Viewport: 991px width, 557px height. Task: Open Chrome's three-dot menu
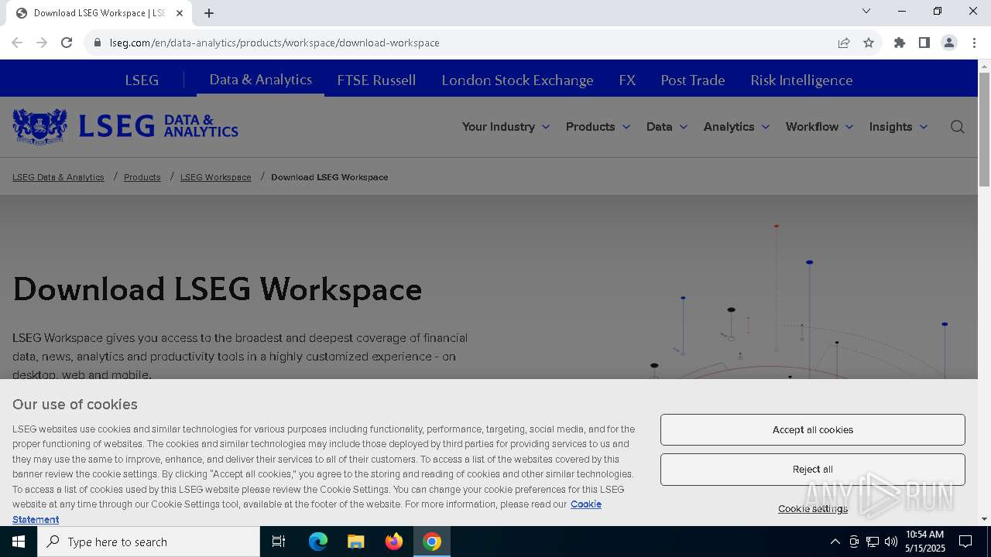[974, 43]
